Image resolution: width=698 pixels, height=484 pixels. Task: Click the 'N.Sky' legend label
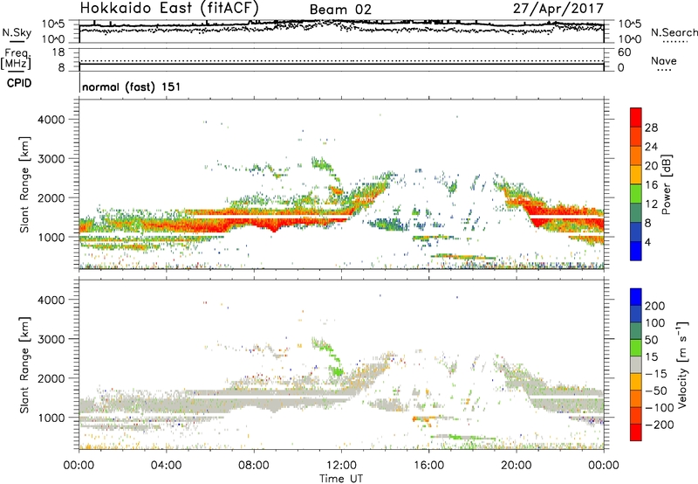(x=17, y=32)
